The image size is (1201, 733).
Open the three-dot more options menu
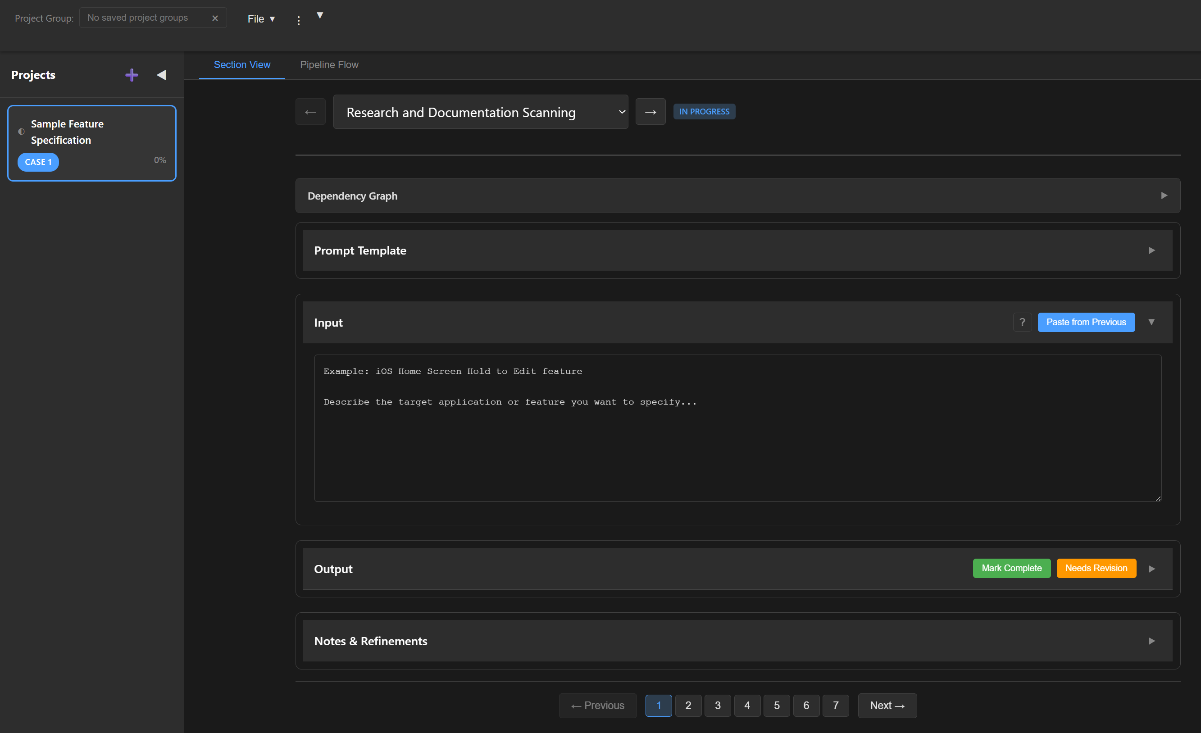click(x=298, y=20)
